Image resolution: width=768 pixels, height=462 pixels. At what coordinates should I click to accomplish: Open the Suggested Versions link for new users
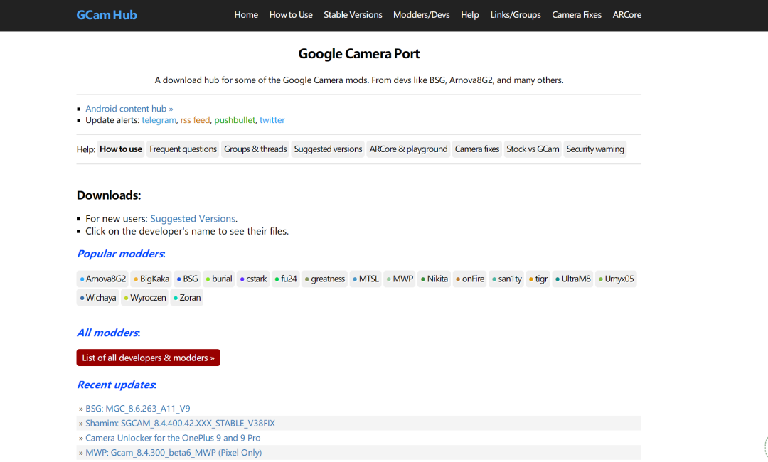193,219
